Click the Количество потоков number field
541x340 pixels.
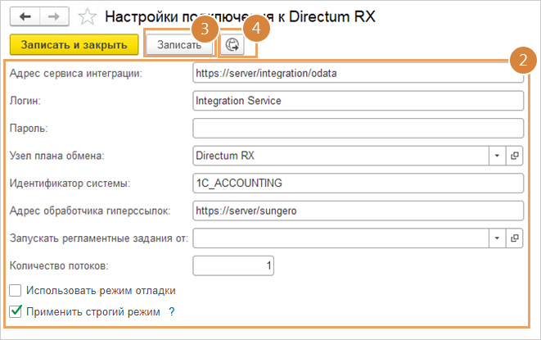233,266
